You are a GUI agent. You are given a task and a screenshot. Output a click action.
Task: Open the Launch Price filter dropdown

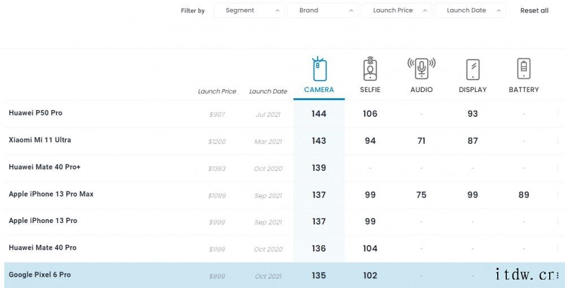tap(397, 10)
